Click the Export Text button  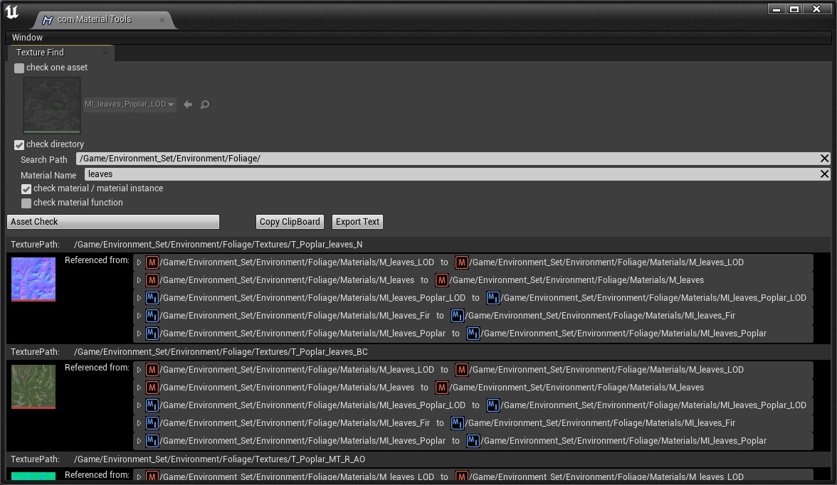point(357,222)
